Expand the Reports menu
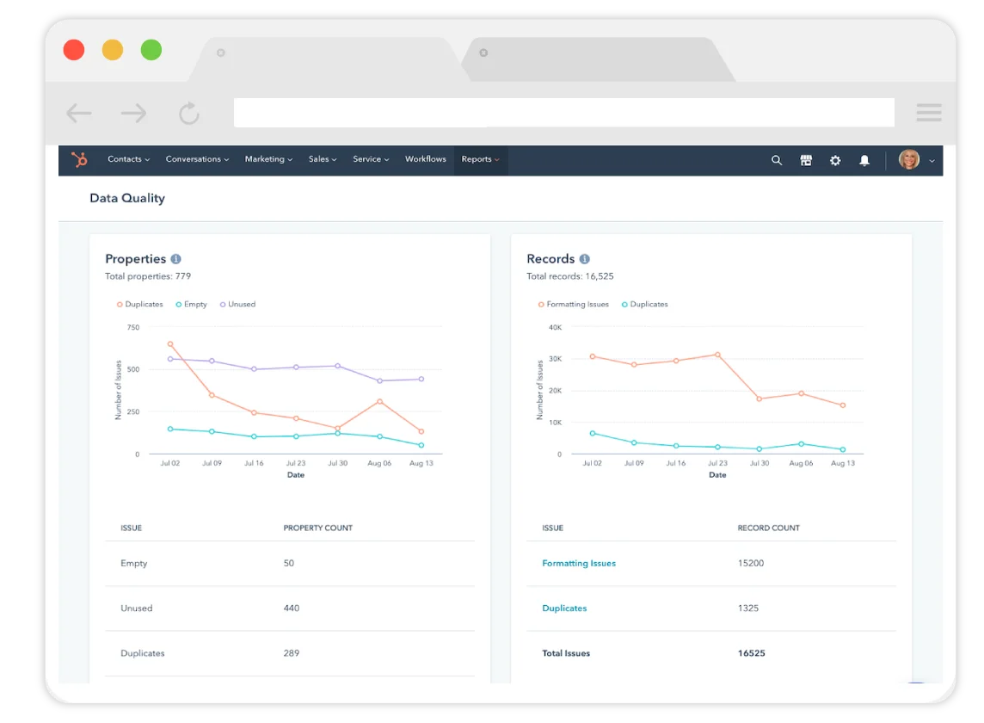Viewport: 984px width, 723px height. (480, 159)
